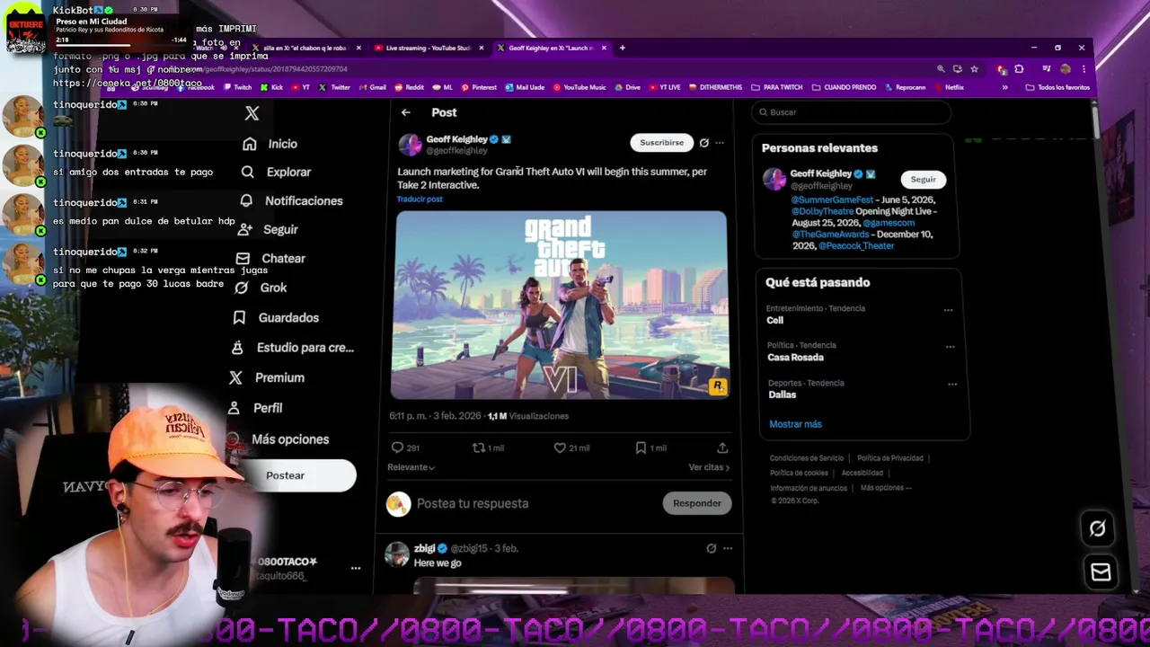Open Seguir in X sidebar
The image size is (1150, 647).
pyautogui.click(x=268, y=229)
